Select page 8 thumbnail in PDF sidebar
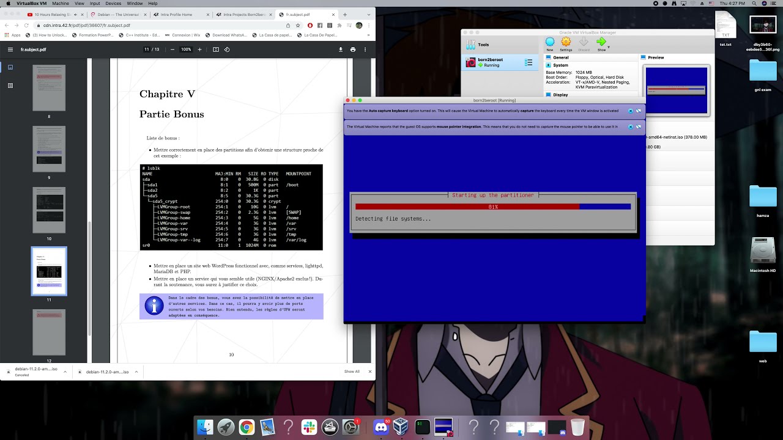 coord(49,87)
